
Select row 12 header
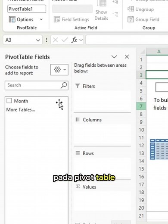pos(141,145)
